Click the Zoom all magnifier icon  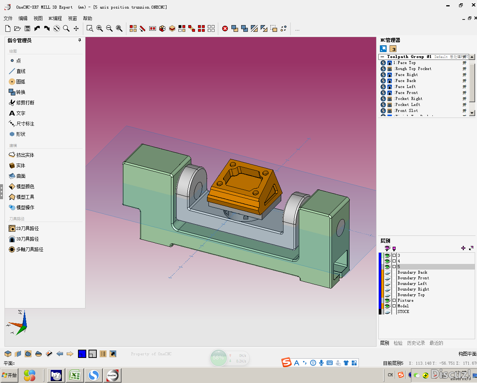pos(119,28)
